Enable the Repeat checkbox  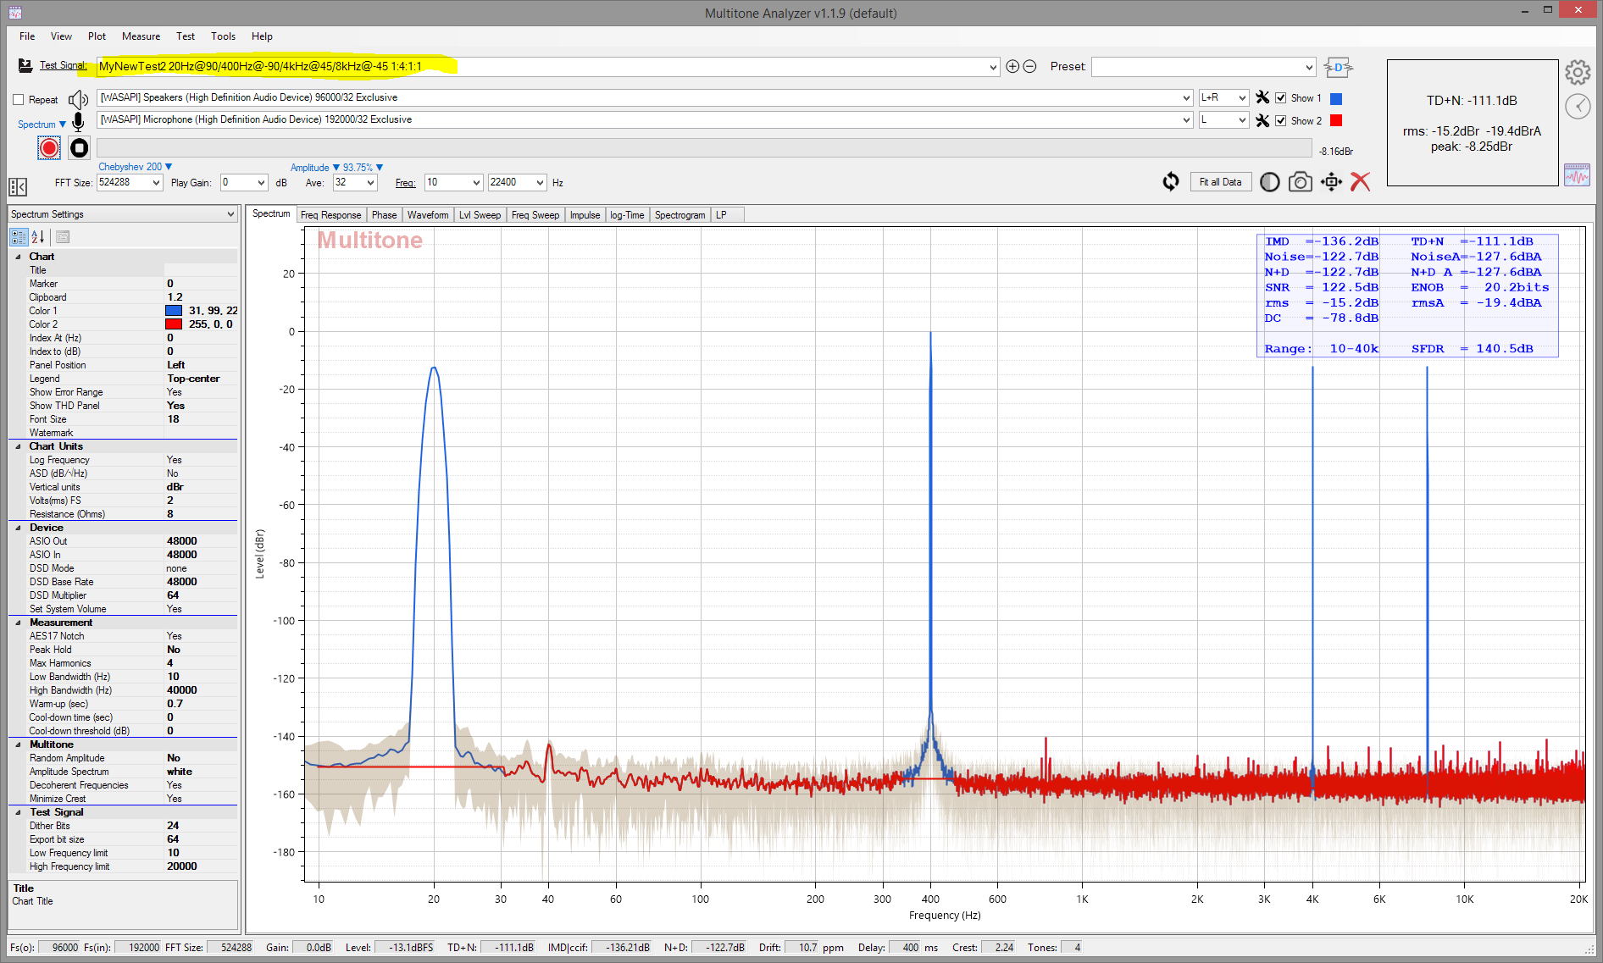tap(18, 100)
